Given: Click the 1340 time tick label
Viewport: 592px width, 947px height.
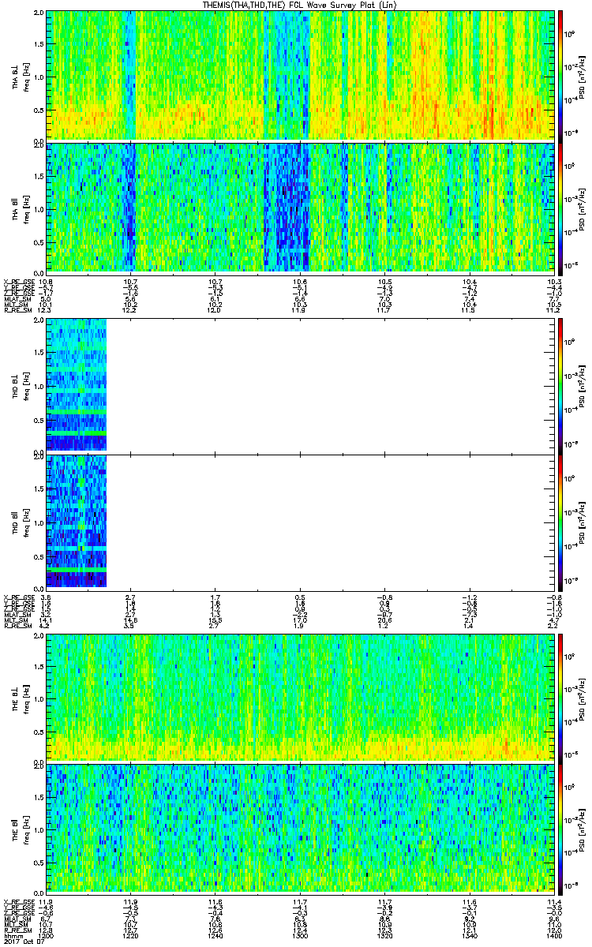Looking at the screenshot, I should pos(469,935).
